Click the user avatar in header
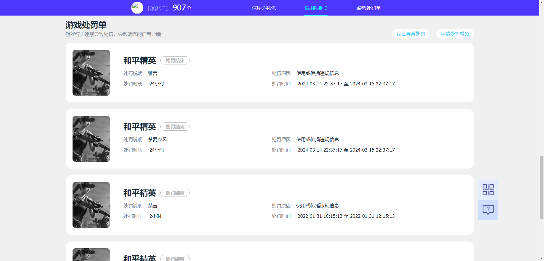This screenshot has width=544, height=261. click(x=137, y=8)
